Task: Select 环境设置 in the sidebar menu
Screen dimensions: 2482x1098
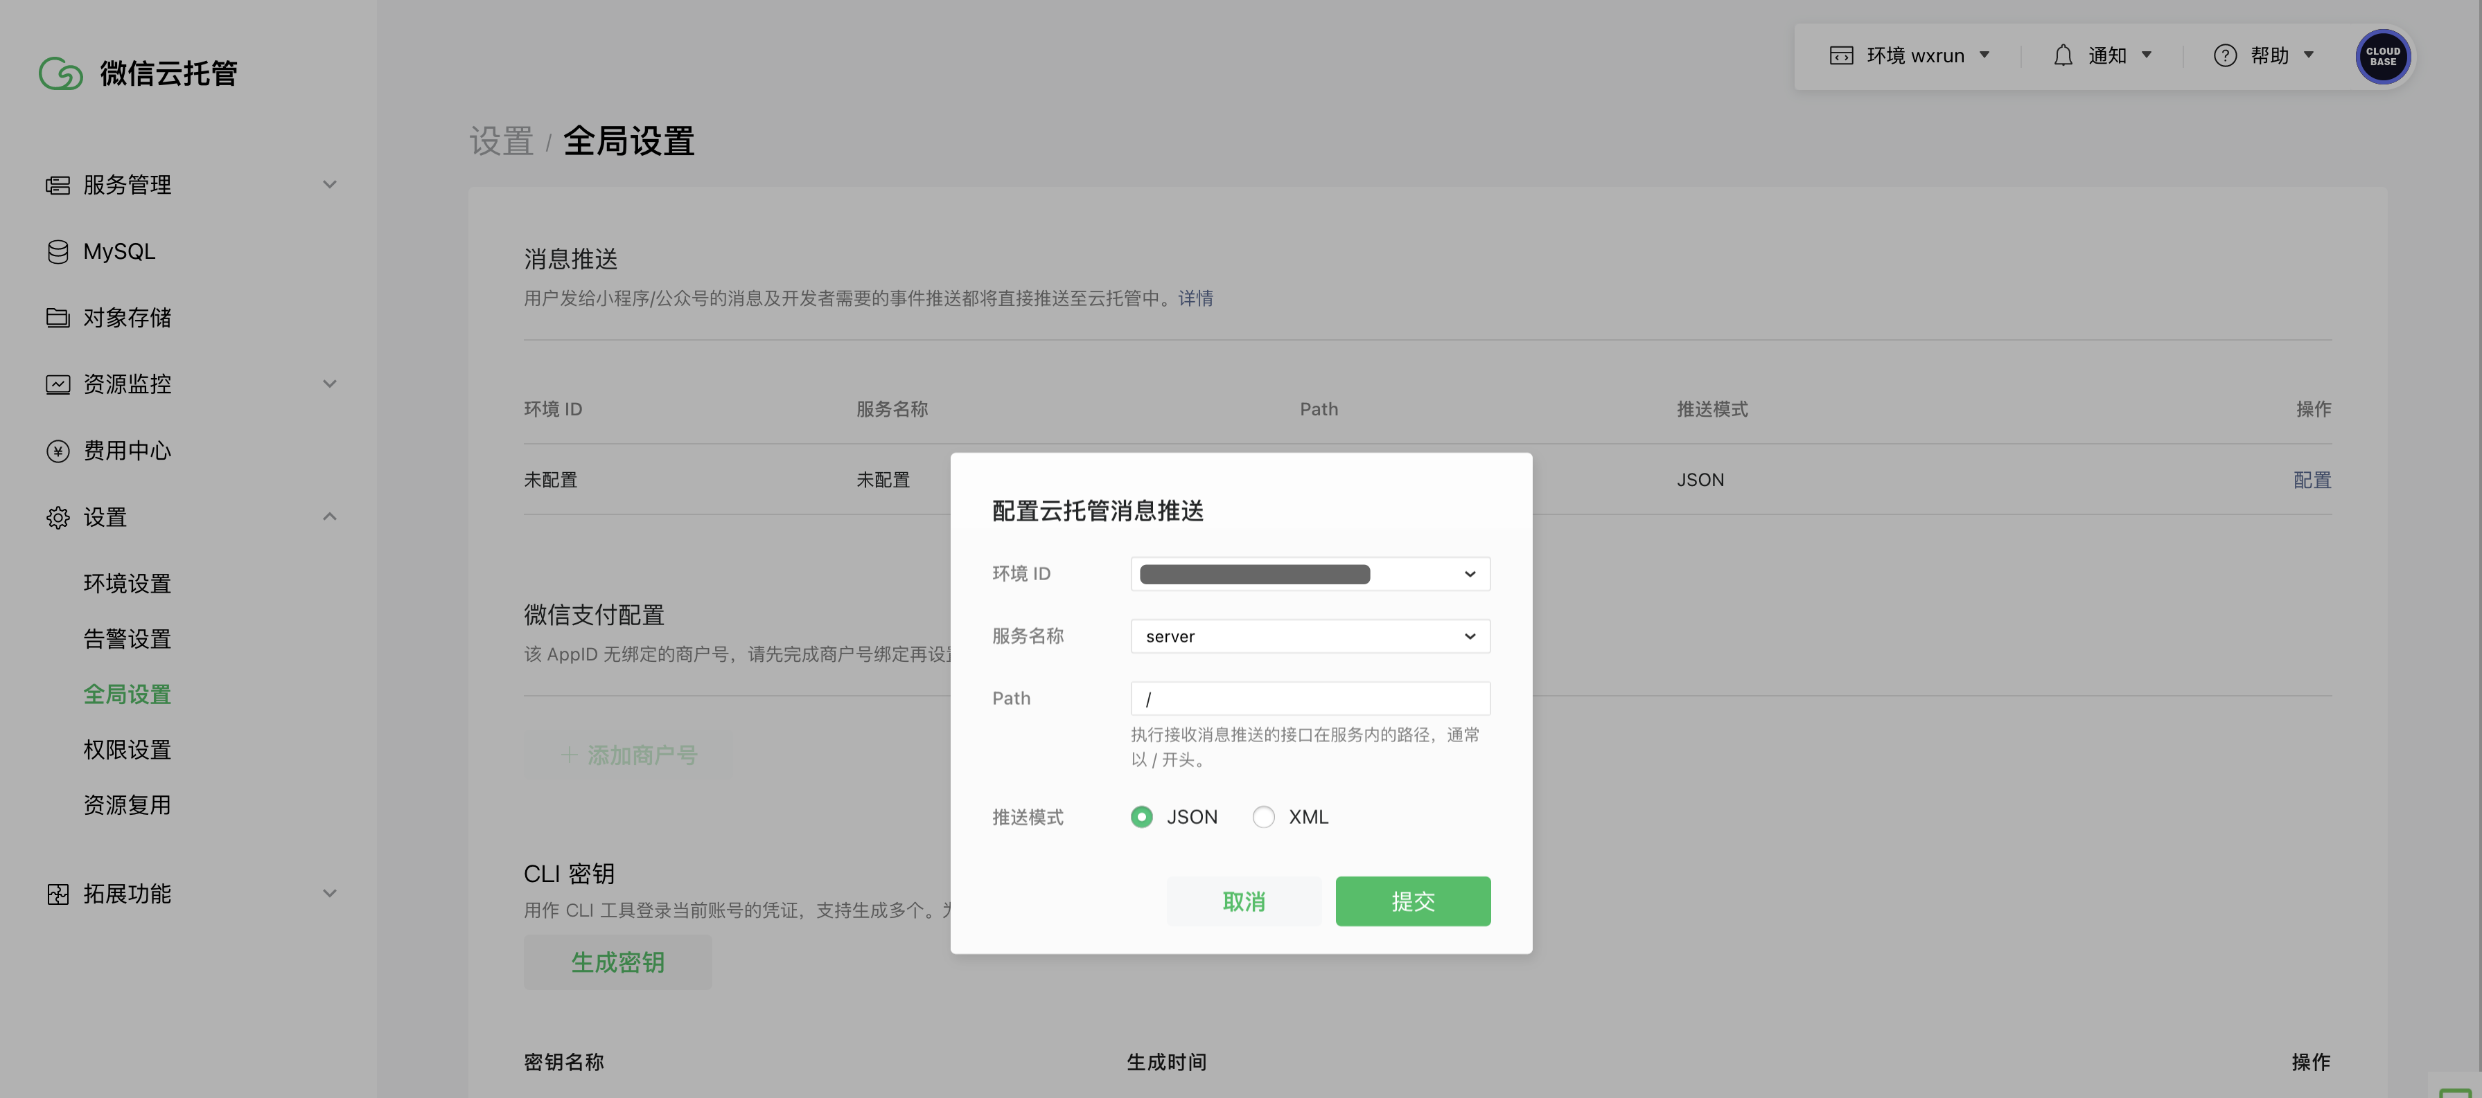Action: [x=126, y=582]
